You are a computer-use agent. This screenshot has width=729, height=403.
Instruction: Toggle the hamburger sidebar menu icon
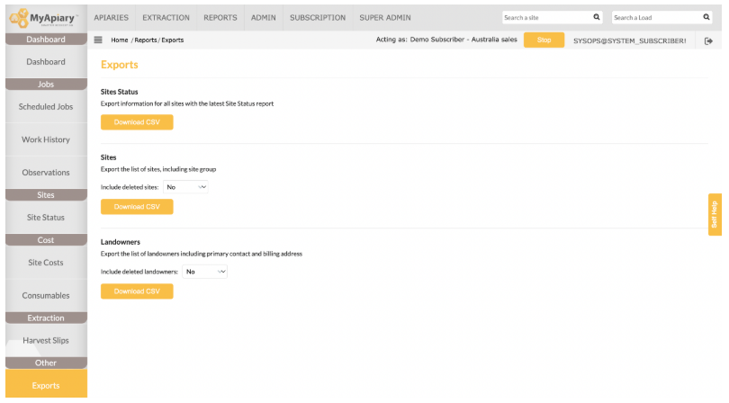[x=98, y=40]
